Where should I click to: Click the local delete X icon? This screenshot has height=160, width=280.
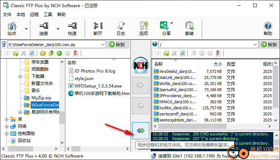tap(24, 53)
